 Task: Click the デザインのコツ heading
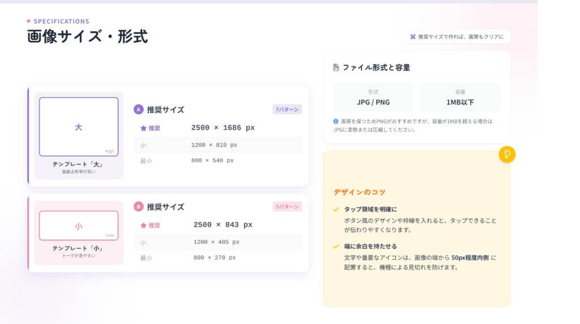360,192
